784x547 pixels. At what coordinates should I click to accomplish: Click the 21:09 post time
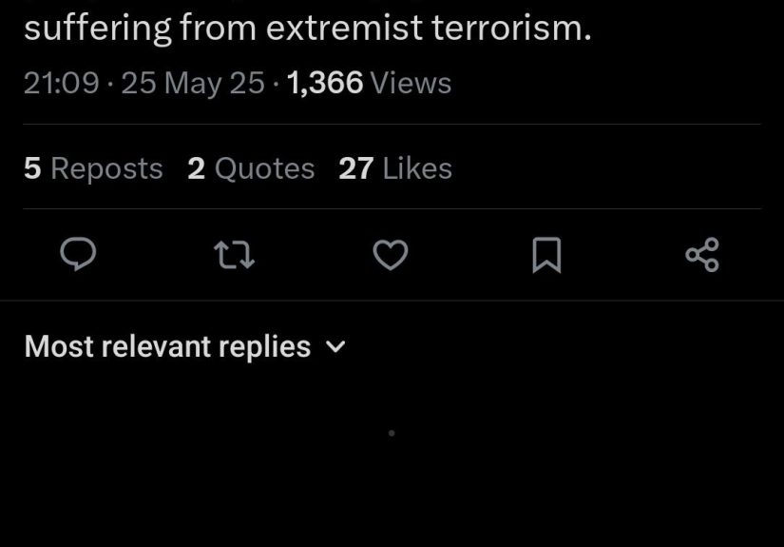point(61,83)
